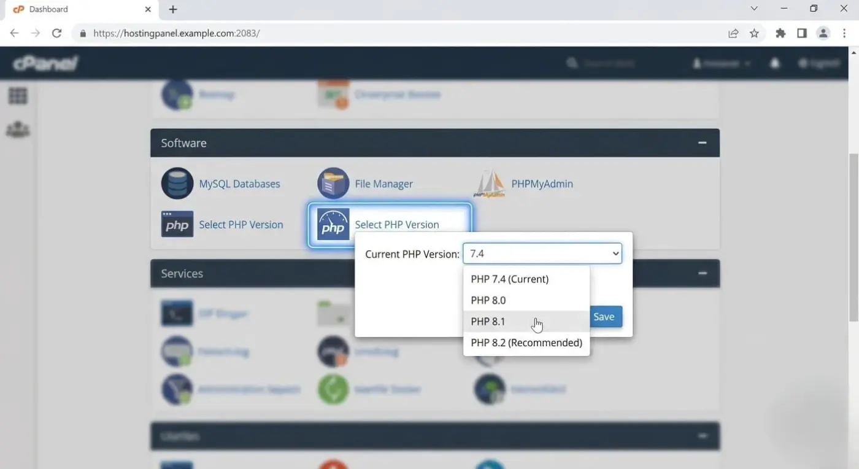This screenshot has width=859, height=469.
Task: Bookmark this page with the star
Action: [754, 33]
